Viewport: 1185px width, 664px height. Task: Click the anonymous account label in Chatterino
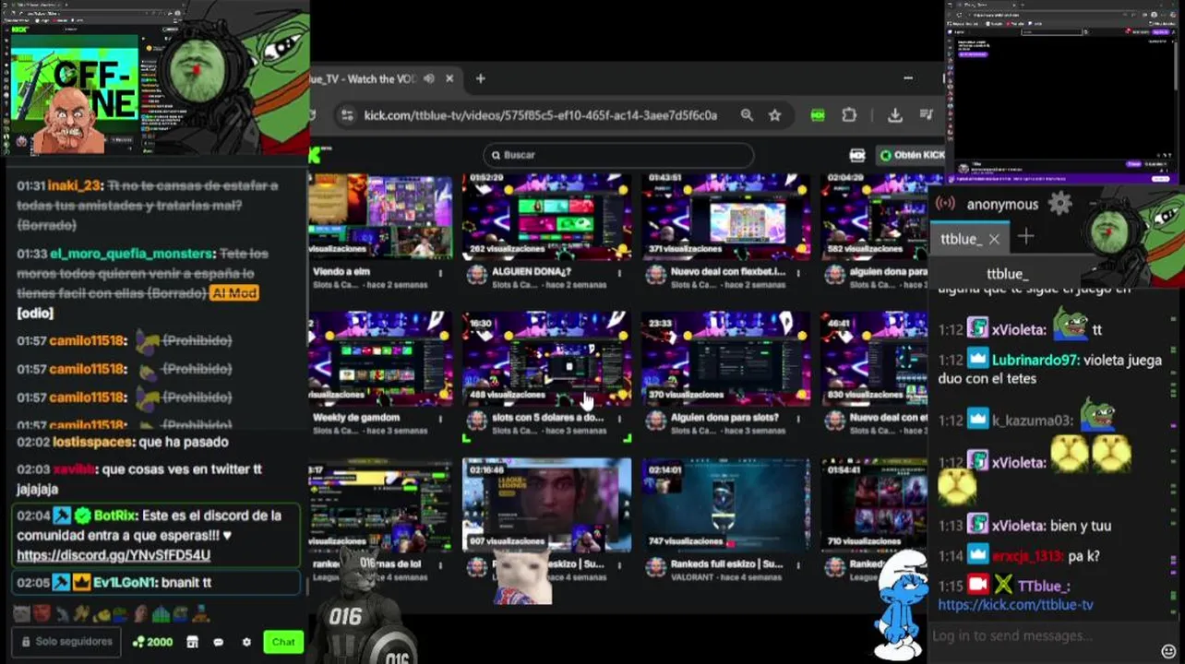[x=1002, y=205]
